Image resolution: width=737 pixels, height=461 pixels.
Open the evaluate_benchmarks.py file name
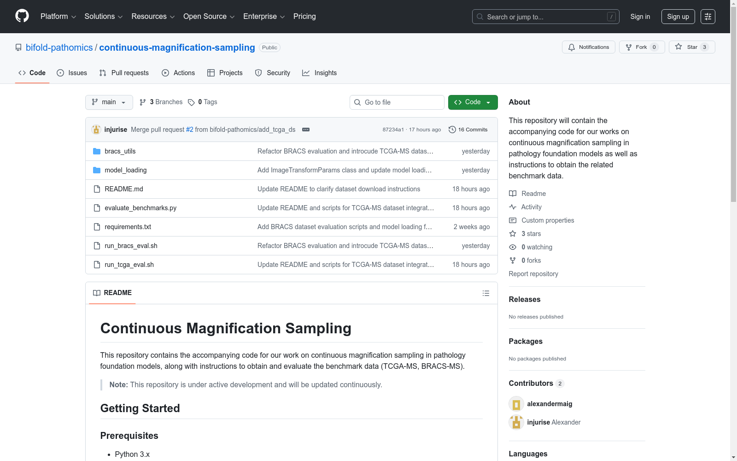coord(140,208)
